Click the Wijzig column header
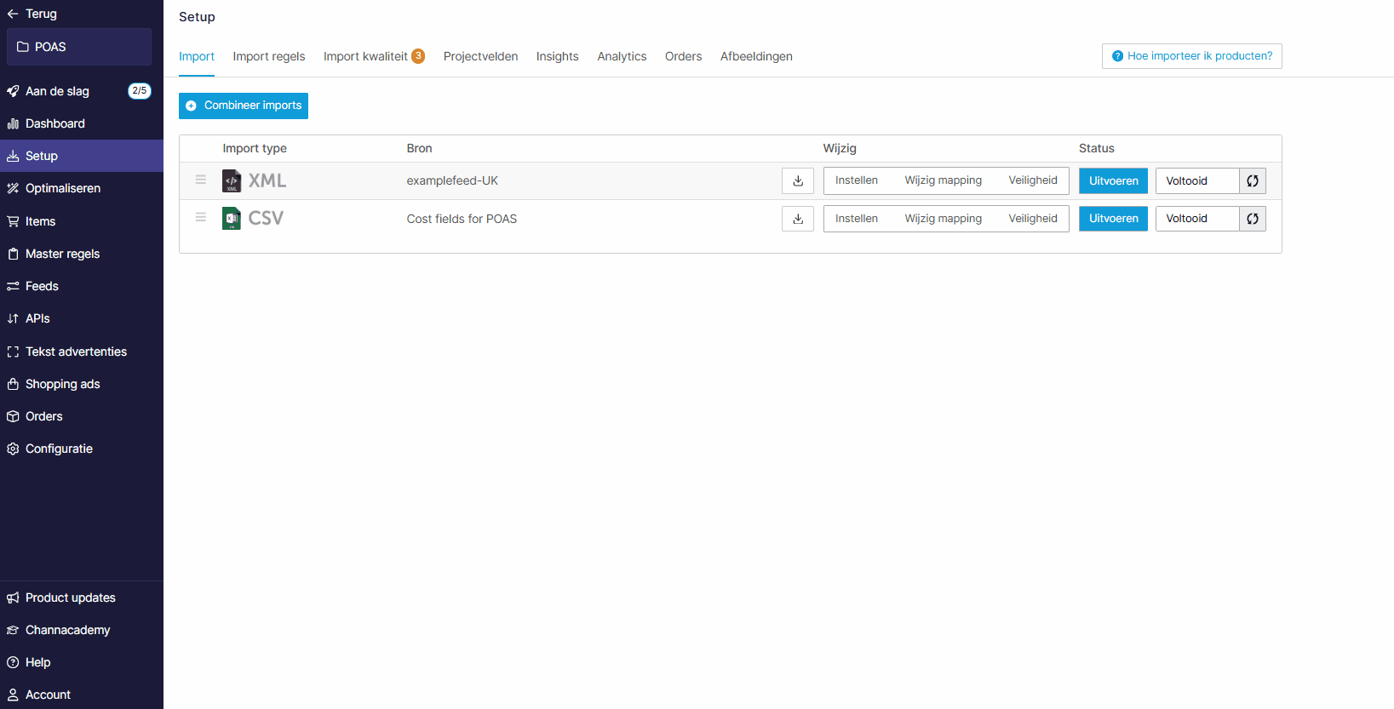Screen dimensions: 1394x709 [840, 148]
